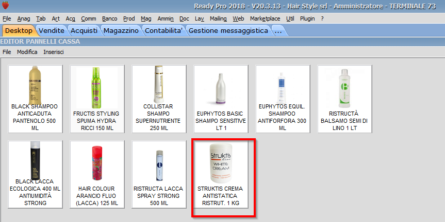Image resolution: width=445 pixels, height=222 pixels.
Task: Open the Comm menu
Action: [89, 18]
